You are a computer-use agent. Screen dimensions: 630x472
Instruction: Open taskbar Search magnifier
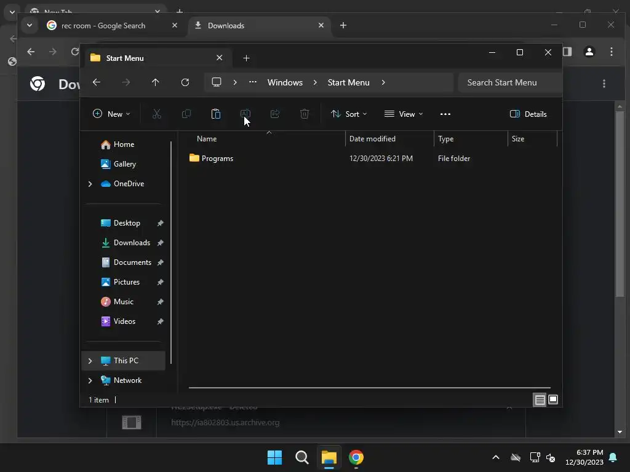tap(301, 457)
